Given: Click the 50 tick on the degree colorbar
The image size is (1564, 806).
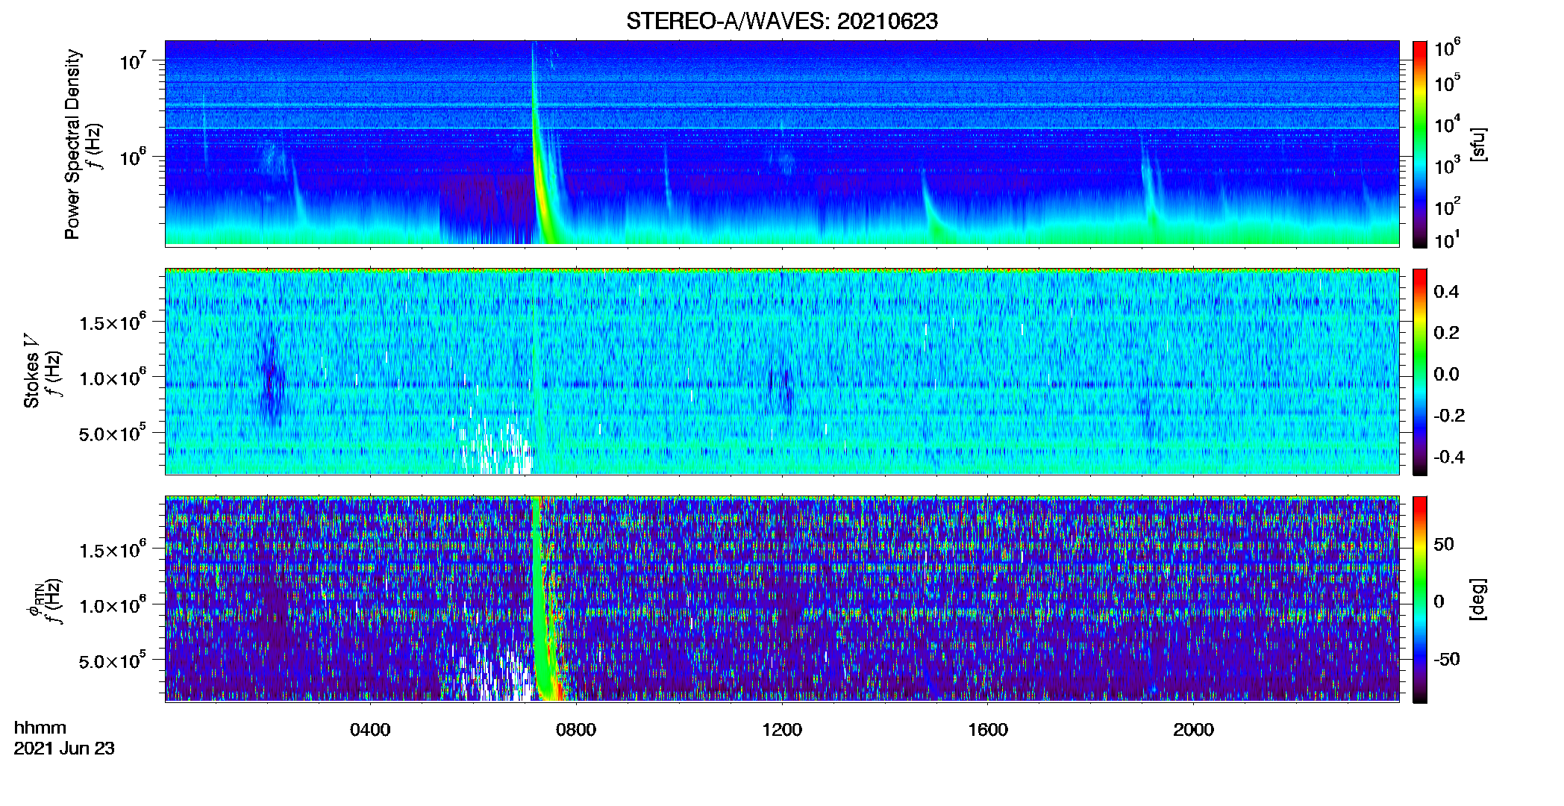Looking at the screenshot, I should [x=1444, y=544].
